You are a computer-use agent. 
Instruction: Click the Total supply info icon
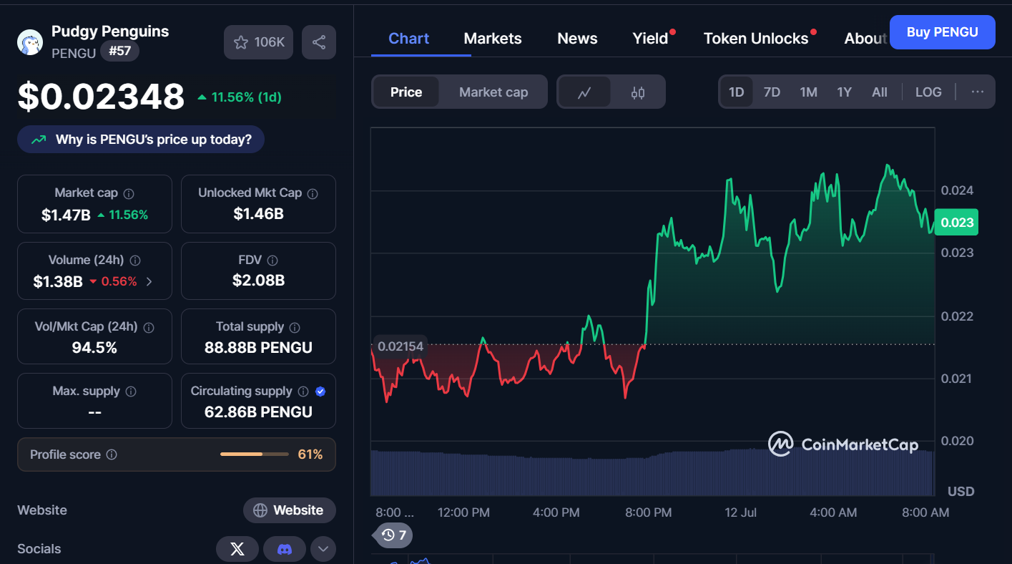(x=295, y=327)
